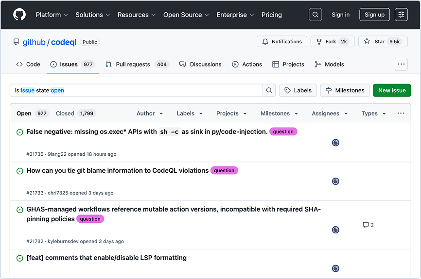Open the Labels filter dropdown in list header
421x279 pixels.
point(190,114)
